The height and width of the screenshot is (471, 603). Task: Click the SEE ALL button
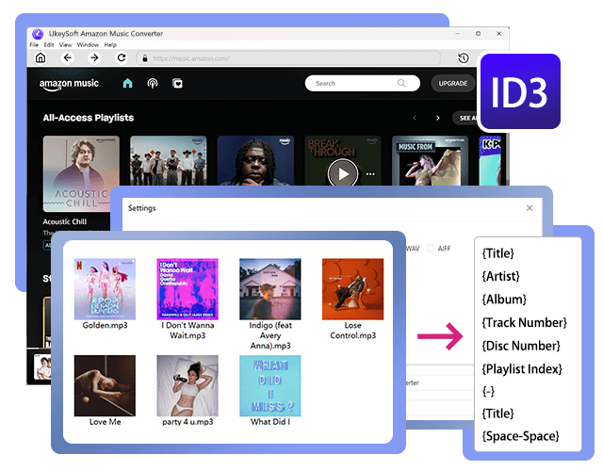pyautogui.click(x=465, y=118)
